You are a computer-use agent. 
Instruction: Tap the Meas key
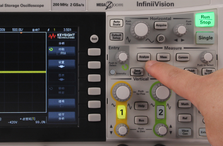pyautogui.click(x=163, y=57)
